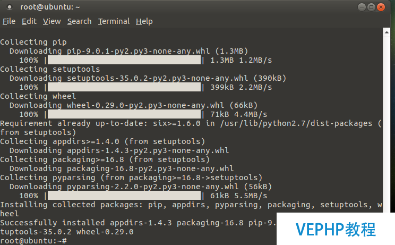
Task: Open the File menu
Action: click(9, 21)
